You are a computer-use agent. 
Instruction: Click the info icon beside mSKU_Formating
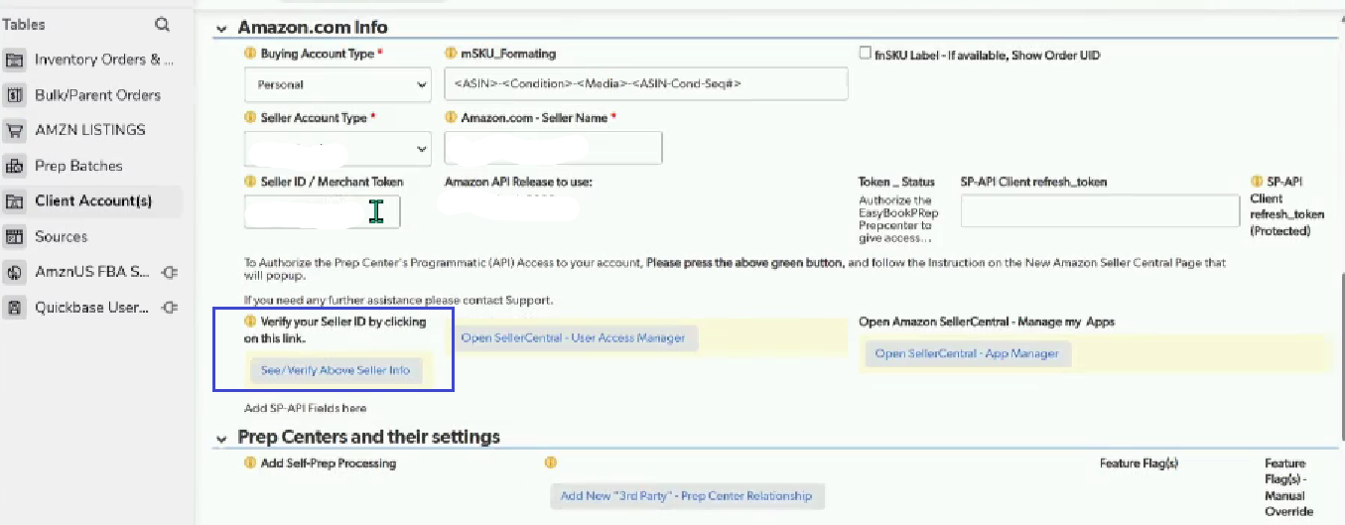(x=451, y=54)
